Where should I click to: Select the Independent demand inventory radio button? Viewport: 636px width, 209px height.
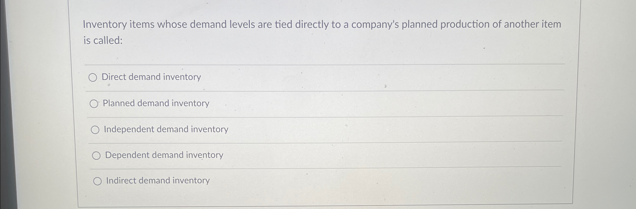(x=95, y=129)
